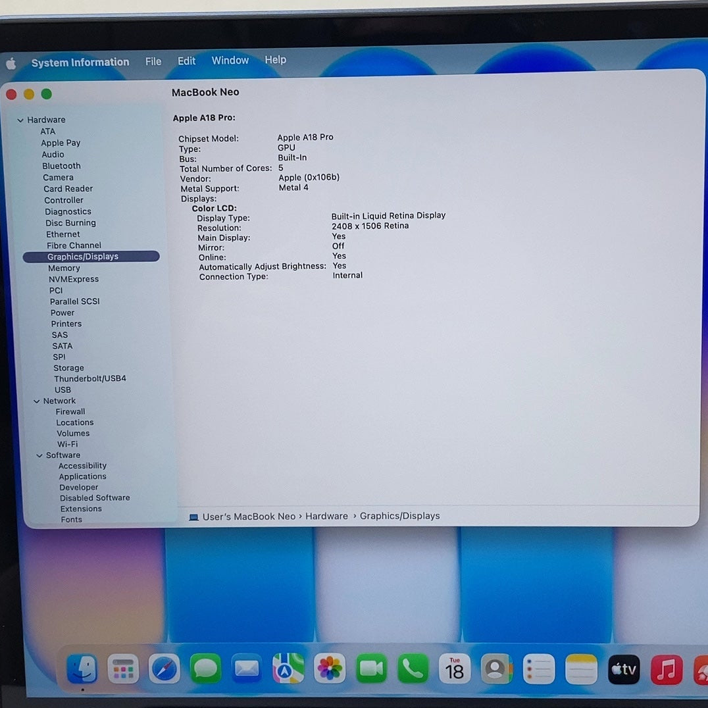
Task: Select Fibre Channel in sidebar
Action: click(x=74, y=245)
